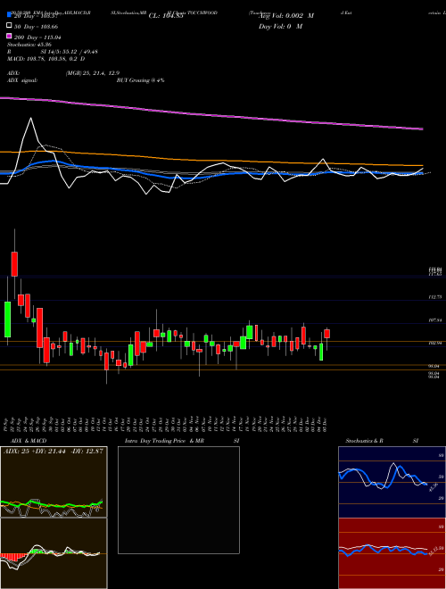Click the 'ADX: 25 +DY: 21.44 -DY: 12.87' readout
Viewport: 446px width, 589px height.
pyautogui.click(x=53, y=452)
